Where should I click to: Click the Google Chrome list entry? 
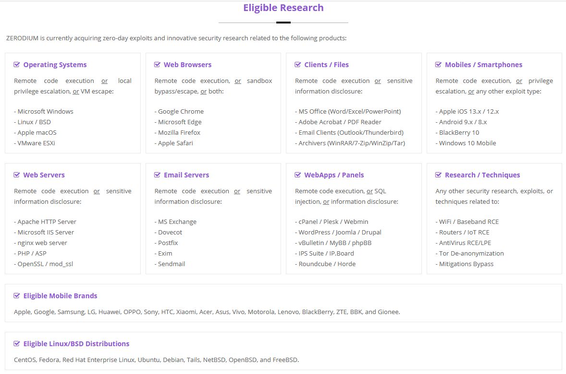[x=181, y=111]
